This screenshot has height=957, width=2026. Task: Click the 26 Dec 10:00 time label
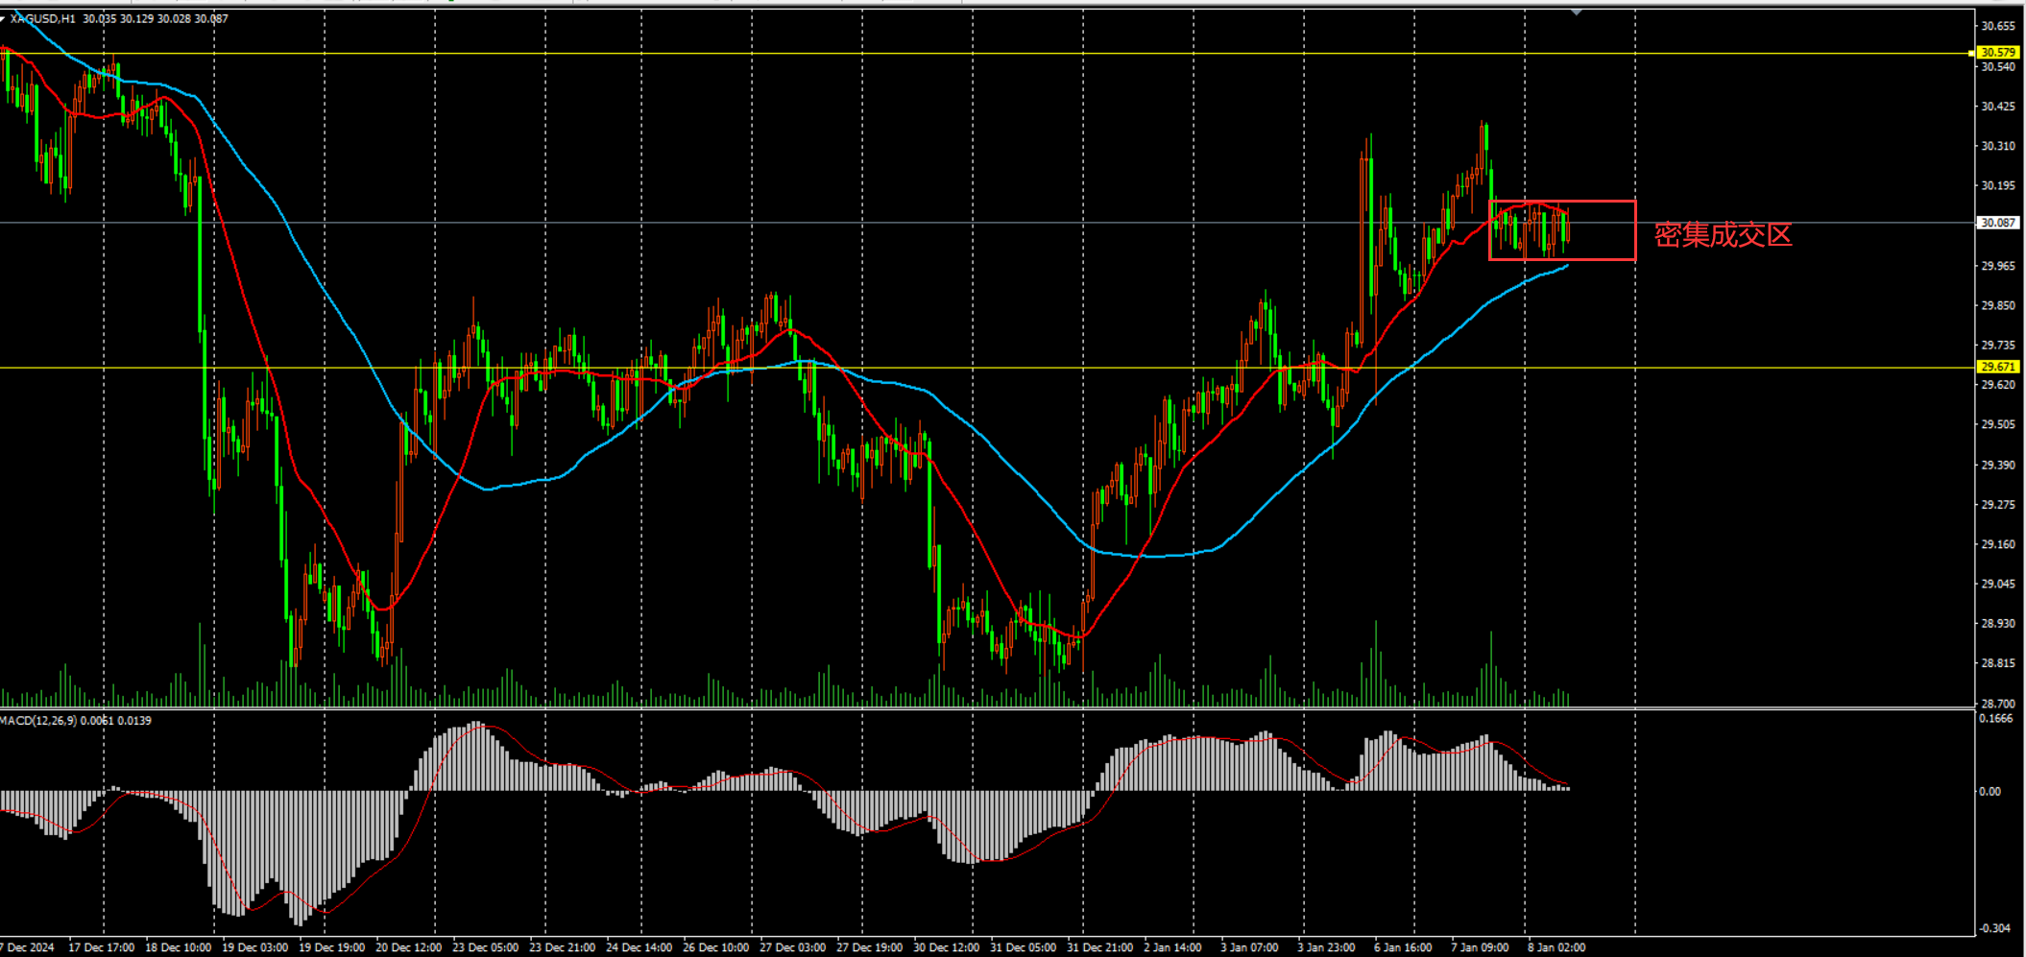point(716,947)
